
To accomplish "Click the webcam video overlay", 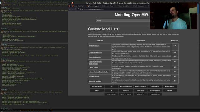I will coord(173,16).
